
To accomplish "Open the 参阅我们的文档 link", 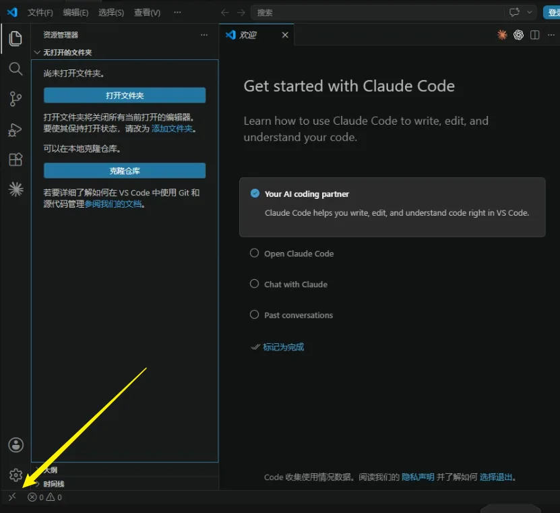I will 113,204.
